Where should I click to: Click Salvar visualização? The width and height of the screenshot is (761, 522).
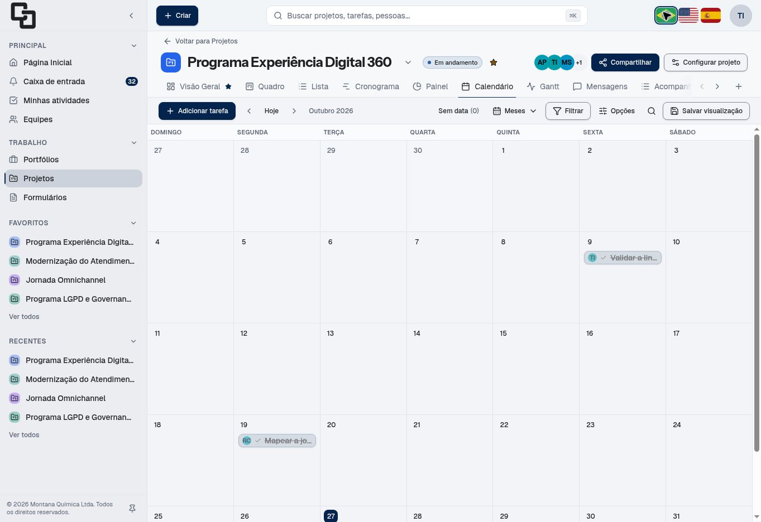pos(706,111)
